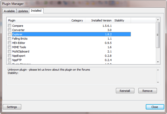Select the HEX-Editor plugin row

pos(69,43)
